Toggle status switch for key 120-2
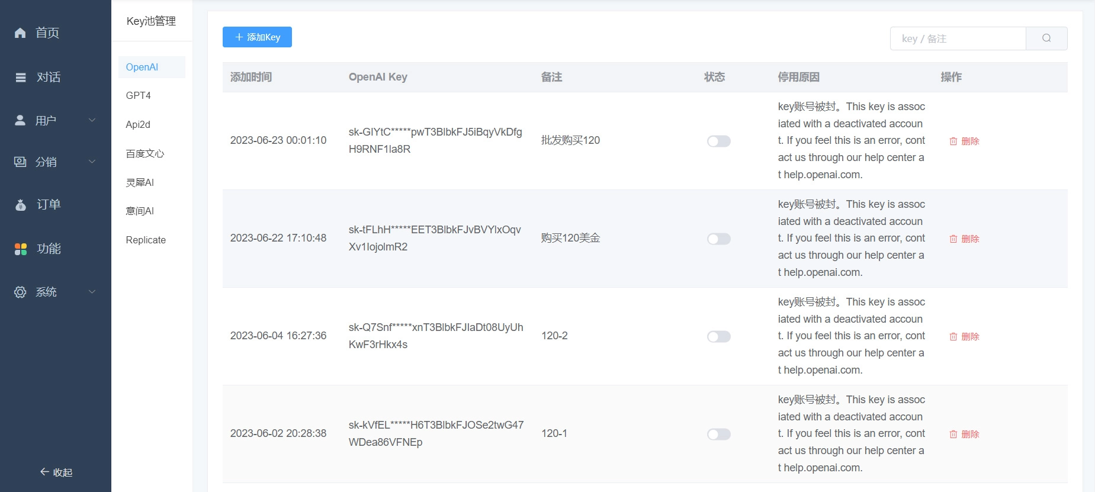The height and width of the screenshot is (492, 1095). point(718,337)
